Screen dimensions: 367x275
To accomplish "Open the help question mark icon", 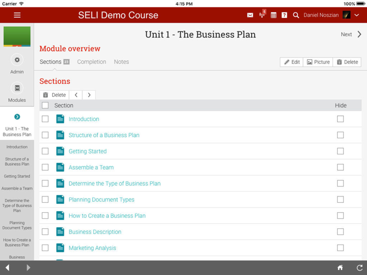I will click(284, 15).
